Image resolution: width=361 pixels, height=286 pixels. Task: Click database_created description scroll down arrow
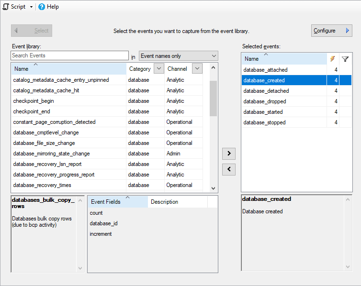[x=348, y=267]
